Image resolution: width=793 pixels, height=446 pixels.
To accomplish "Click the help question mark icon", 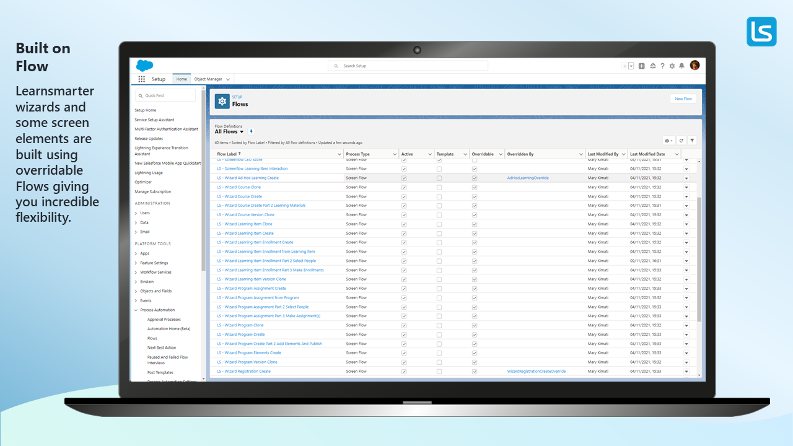I will click(662, 66).
